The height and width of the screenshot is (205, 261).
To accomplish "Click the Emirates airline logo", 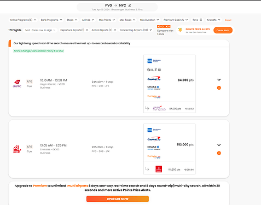I will click(17, 149).
